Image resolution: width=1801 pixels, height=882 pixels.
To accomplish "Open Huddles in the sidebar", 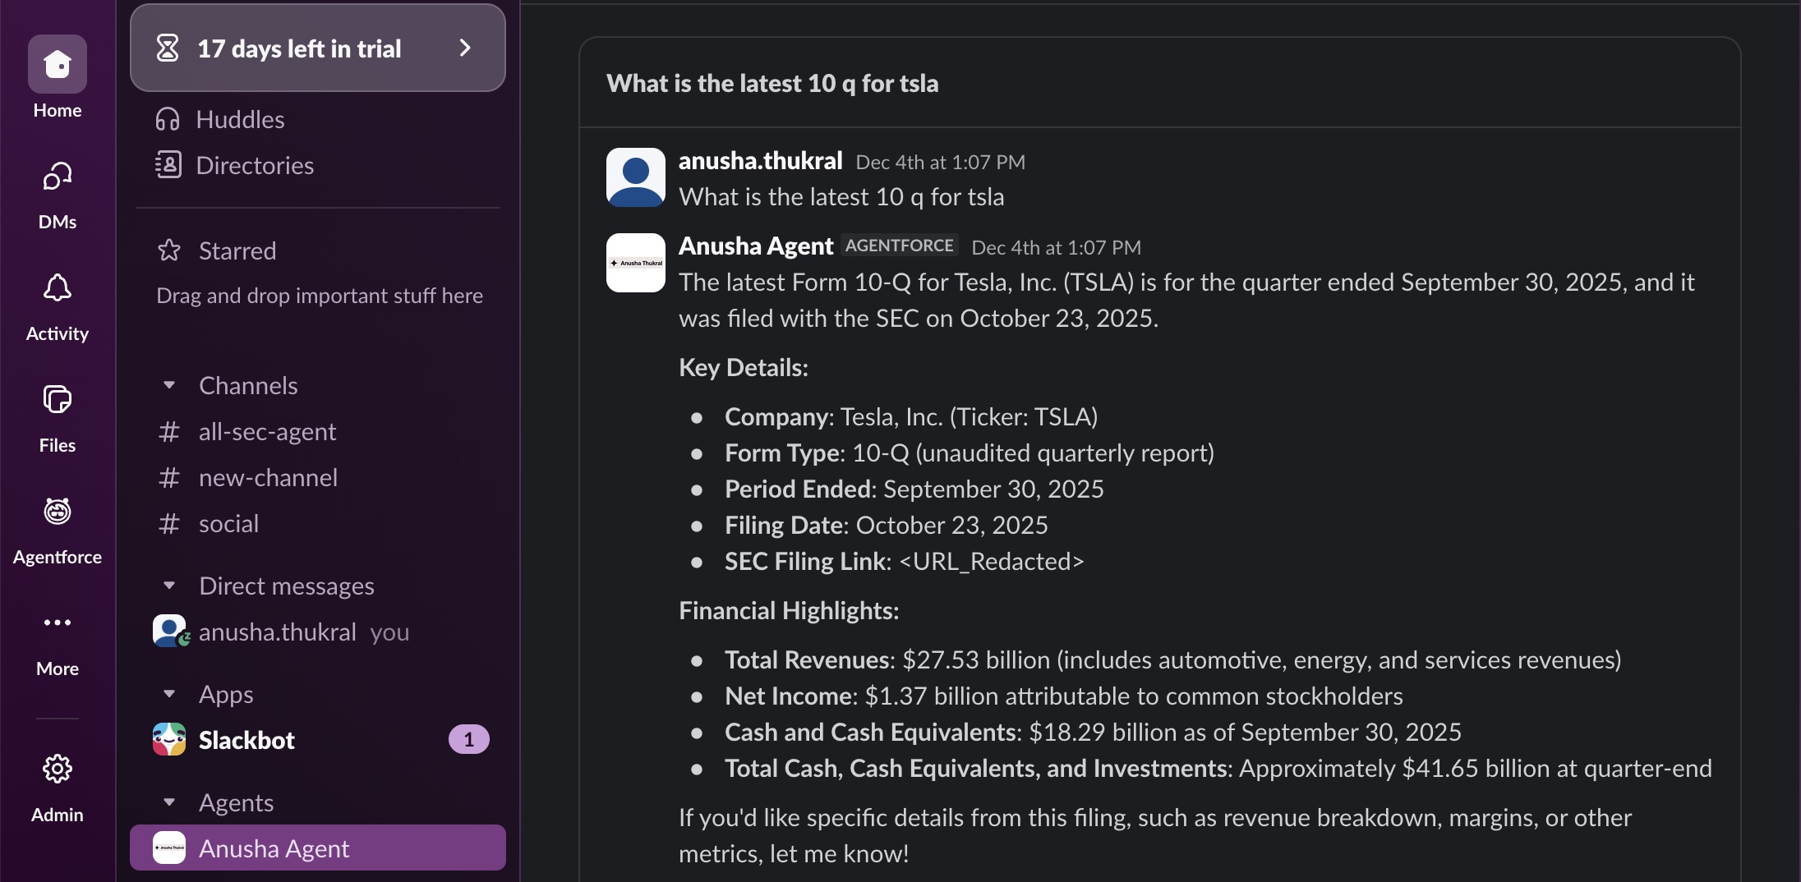I will tap(240, 120).
